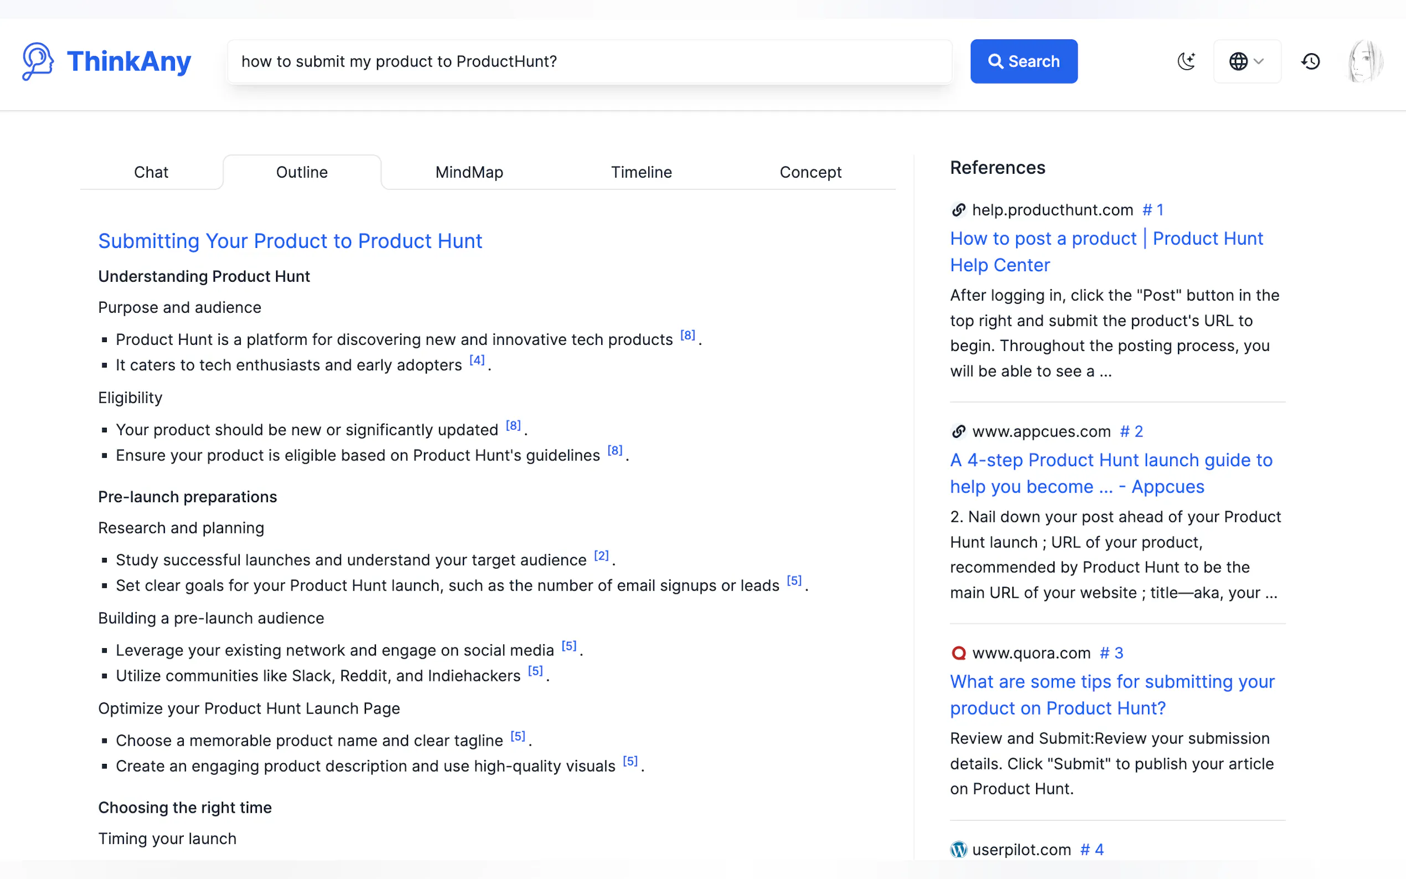Click the WordPress icon beside userpilot.com

coord(958,849)
